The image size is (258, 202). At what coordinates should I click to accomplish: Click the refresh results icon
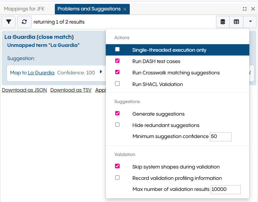click(x=24, y=22)
